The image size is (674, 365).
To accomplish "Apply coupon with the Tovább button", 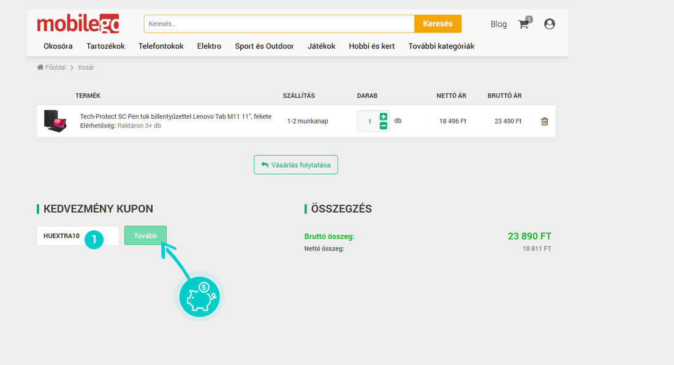I will [145, 236].
